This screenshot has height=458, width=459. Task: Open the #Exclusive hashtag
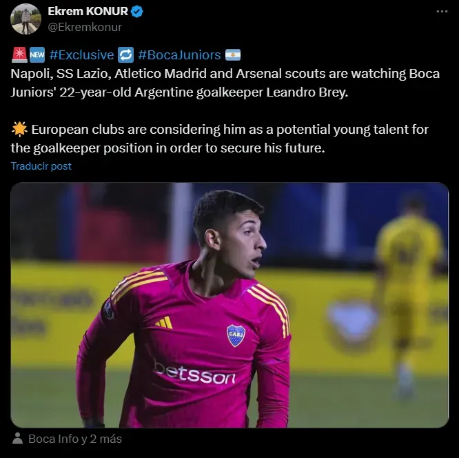pyautogui.click(x=82, y=54)
